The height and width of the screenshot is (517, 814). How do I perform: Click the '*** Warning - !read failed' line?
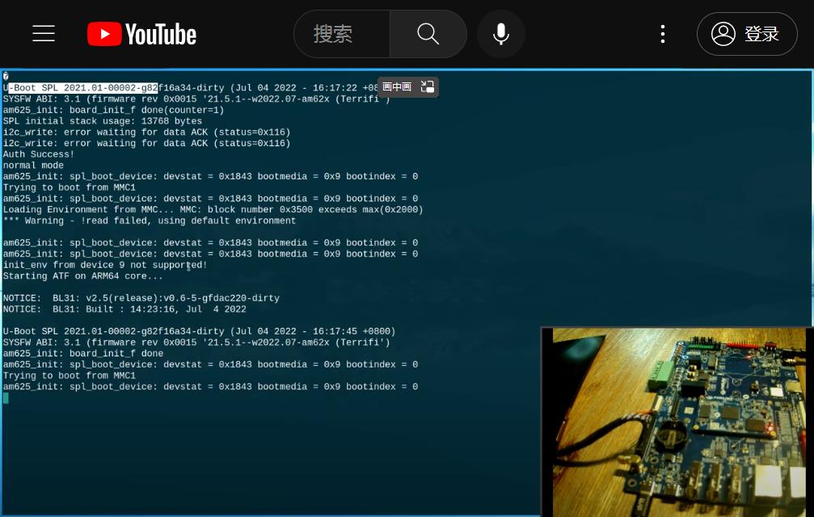pyautogui.click(x=150, y=221)
